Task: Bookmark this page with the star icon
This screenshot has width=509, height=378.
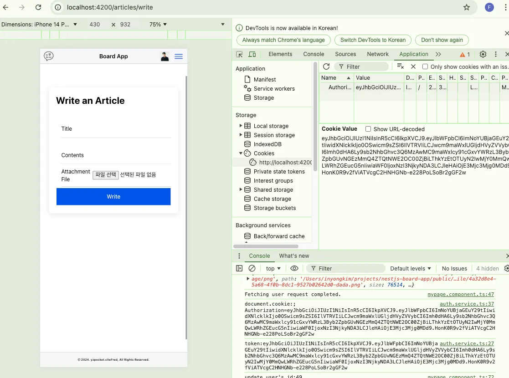Action: [x=466, y=7]
